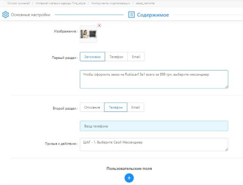Select Телефон in Второй раздел
The height and width of the screenshot is (185, 243).
coord(116,107)
